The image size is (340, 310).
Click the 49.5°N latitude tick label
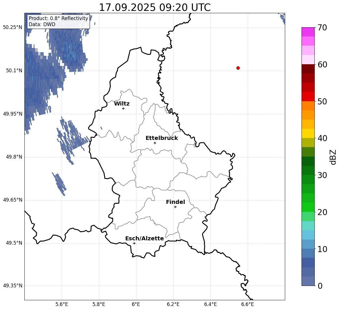pyautogui.click(x=14, y=243)
